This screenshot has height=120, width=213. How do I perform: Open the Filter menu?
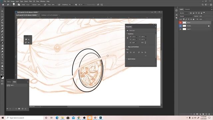[30, 1]
